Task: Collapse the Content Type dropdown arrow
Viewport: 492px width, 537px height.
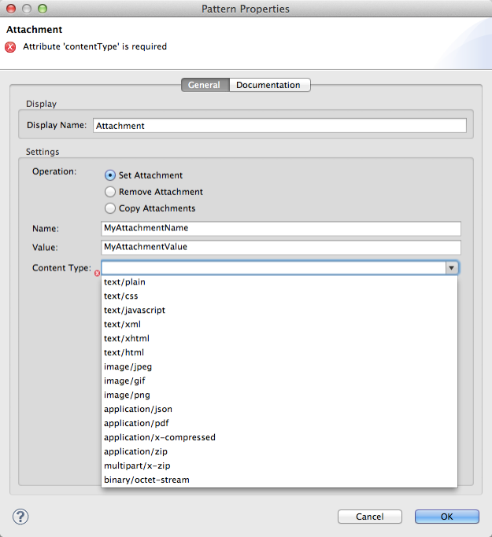Action: tap(452, 268)
